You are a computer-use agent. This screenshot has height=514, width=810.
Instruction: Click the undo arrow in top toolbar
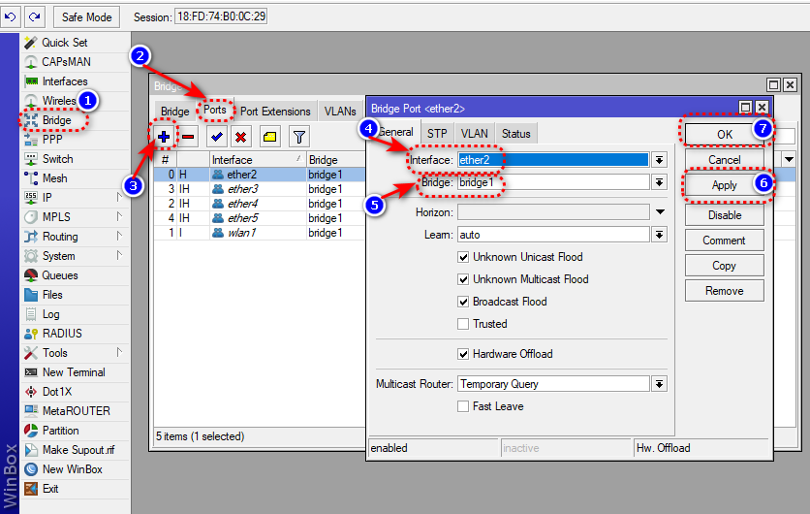11,16
